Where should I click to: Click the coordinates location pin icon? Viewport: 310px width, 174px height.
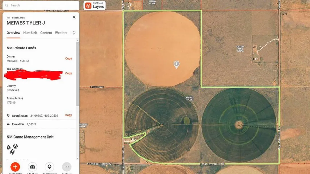[x=8, y=115]
